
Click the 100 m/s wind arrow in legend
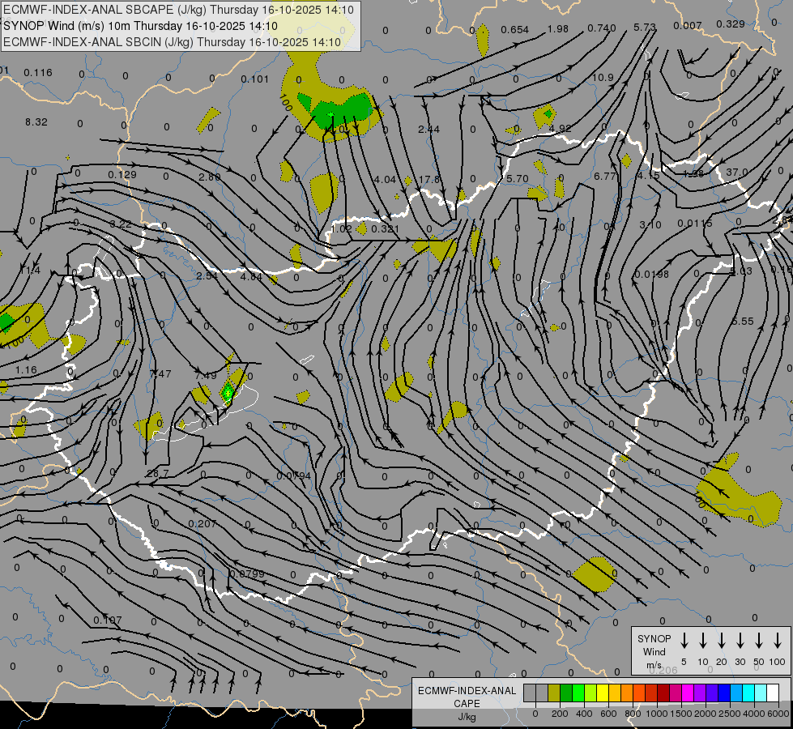click(x=778, y=641)
